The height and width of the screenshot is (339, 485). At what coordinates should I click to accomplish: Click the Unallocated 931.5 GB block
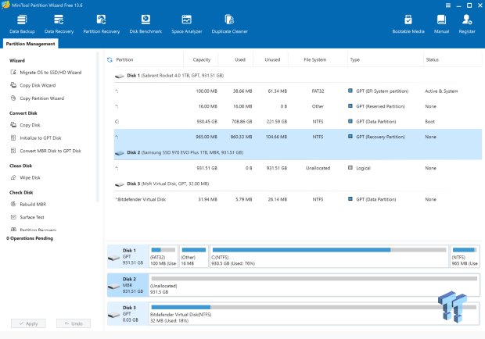(x=314, y=285)
